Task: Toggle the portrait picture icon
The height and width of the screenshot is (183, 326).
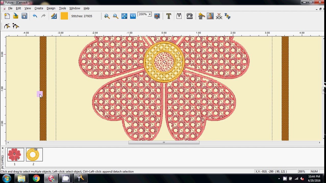Action: tap(210, 16)
